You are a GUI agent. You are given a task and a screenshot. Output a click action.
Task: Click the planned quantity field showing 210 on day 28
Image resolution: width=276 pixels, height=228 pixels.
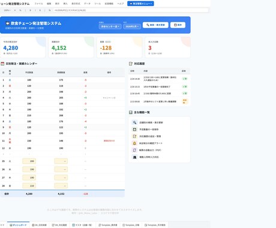29,186
